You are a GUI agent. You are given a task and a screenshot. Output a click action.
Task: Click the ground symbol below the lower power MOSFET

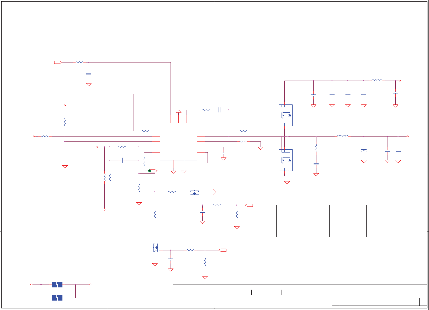(287, 182)
